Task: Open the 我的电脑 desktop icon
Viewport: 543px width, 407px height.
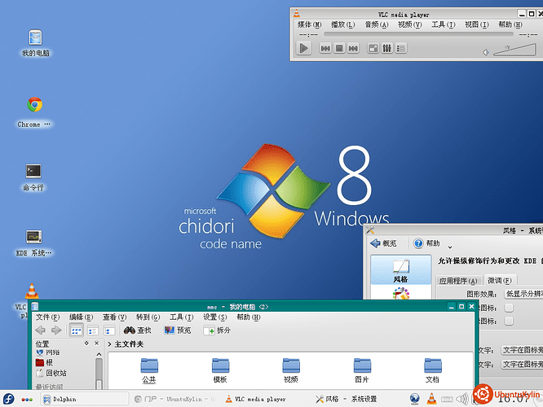Action: tap(35, 42)
